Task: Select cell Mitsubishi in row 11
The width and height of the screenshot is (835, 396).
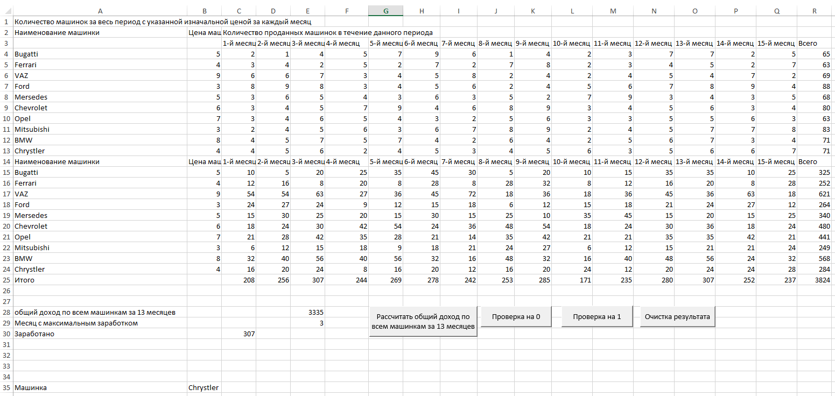Action: pos(100,129)
